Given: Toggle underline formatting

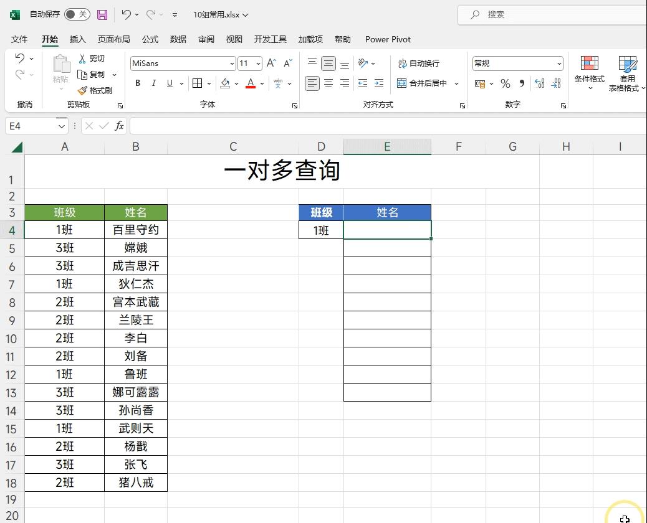Looking at the screenshot, I should (x=168, y=83).
